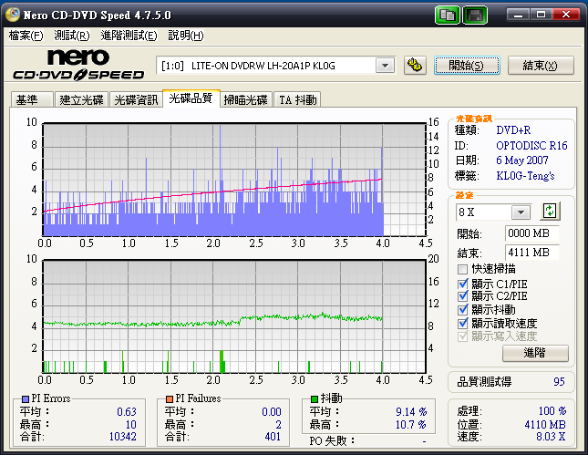Image resolution: width=588 pixels, height=455 pixels.
Task: Click the 開始 0000 MB input field
Action: click(x=531, y=233)
